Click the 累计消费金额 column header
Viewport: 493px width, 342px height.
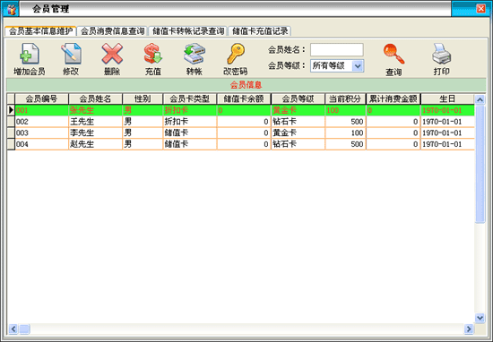point(393,98)
